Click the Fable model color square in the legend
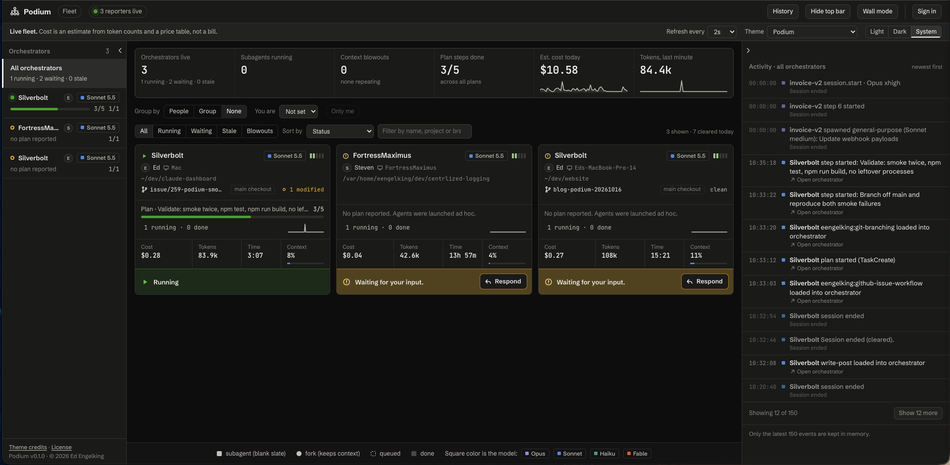This screenshot has height=465, width=950. pos(629,454)
